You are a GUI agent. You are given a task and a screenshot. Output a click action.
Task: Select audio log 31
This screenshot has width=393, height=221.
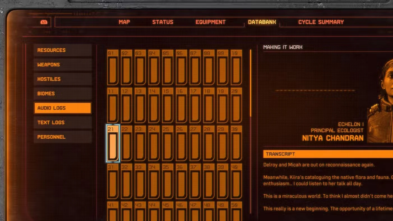pos(113,181)
